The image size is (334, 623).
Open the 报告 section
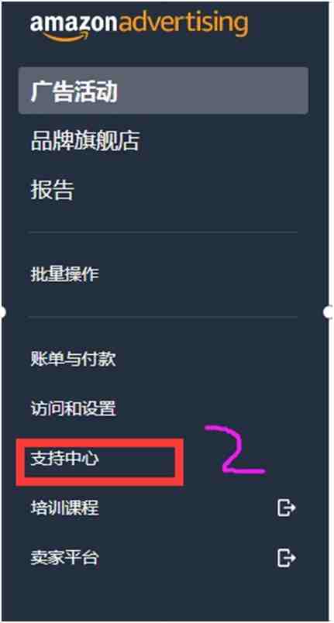click(x=53, y=191)
